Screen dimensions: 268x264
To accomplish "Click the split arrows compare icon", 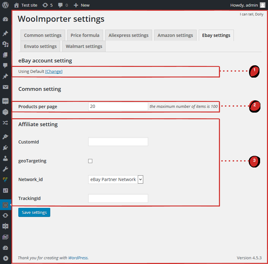I will click(5, 226).
